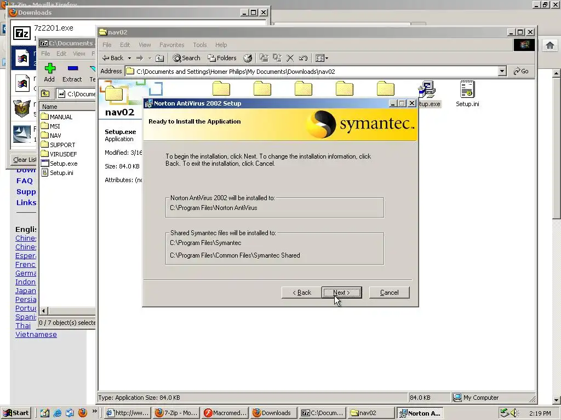Screen dimensions: 561x420
Task: Click the Windows logo throbber in nav02
Action: click(524, 45)
